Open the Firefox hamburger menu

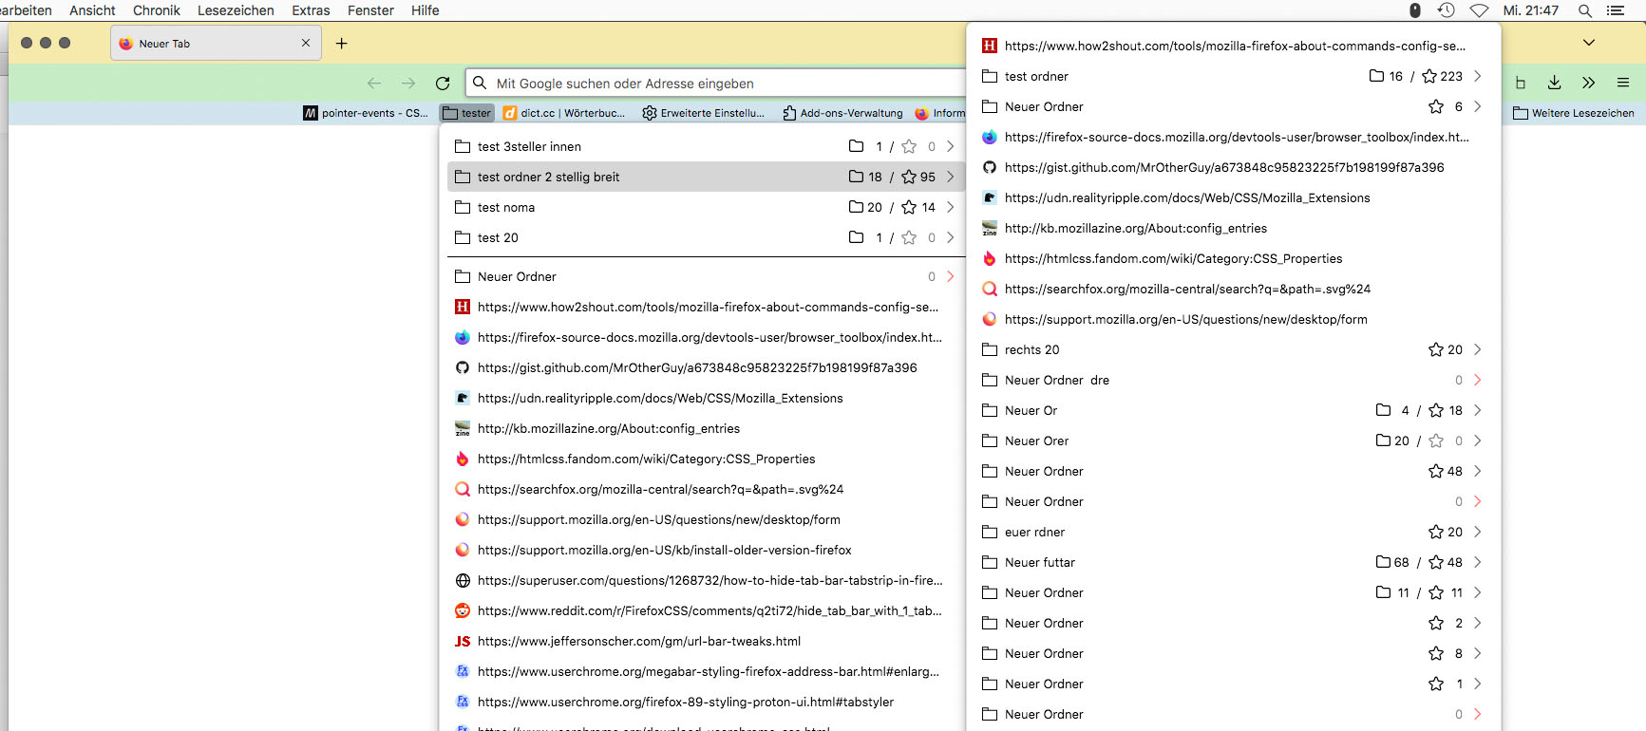pyautogui.click(x=1623, y=83)
